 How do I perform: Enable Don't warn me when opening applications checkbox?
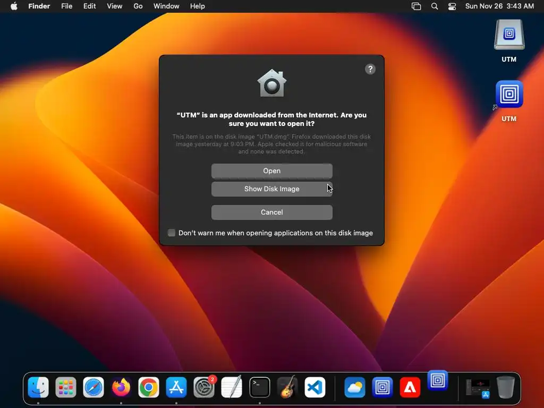pos(172,233)
